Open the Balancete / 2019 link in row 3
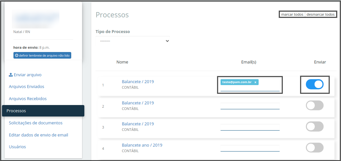Viewport: 341px width, 161px height. tap(138, 124)
